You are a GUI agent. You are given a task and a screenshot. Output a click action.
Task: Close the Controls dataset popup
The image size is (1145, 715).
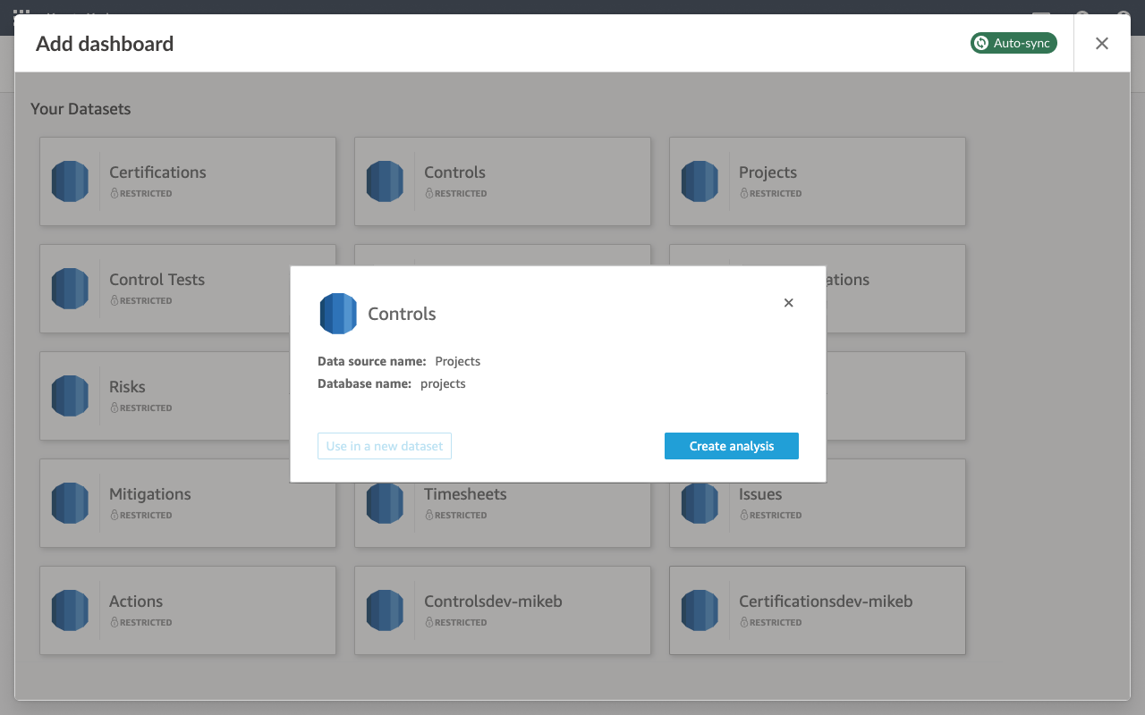788,303
